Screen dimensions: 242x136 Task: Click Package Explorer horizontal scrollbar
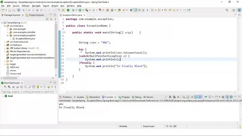point(10,78)
